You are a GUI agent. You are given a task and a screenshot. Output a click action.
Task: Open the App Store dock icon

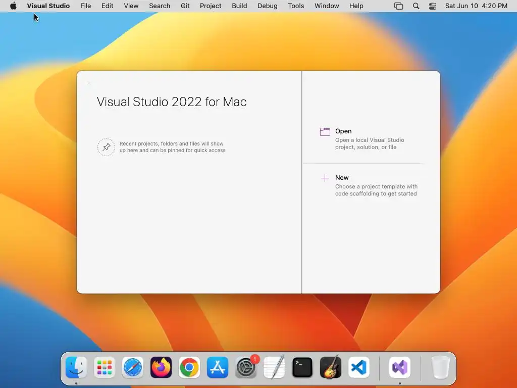pyautogui.click(x=218, y=367)
